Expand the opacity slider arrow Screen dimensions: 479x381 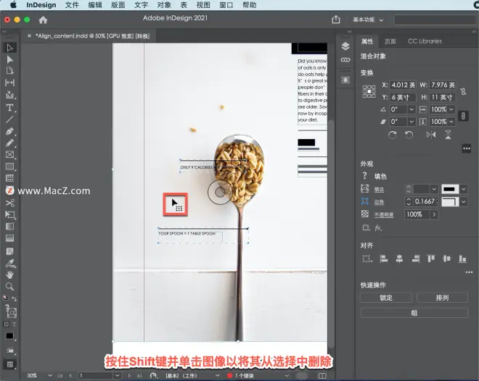433,214
